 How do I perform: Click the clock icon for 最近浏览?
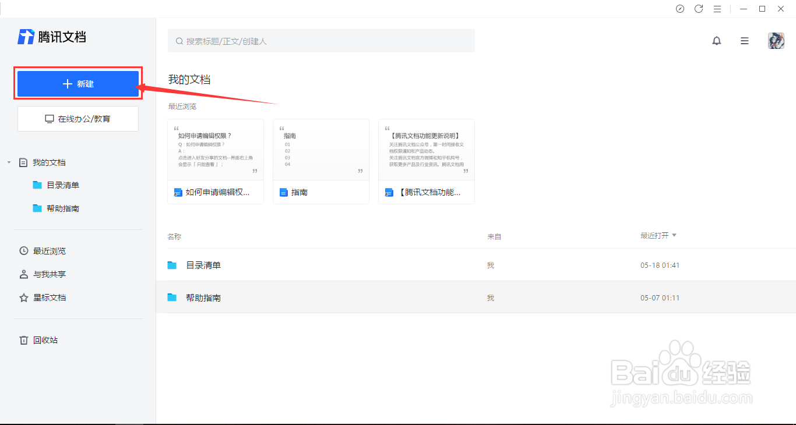click(24, 251)
